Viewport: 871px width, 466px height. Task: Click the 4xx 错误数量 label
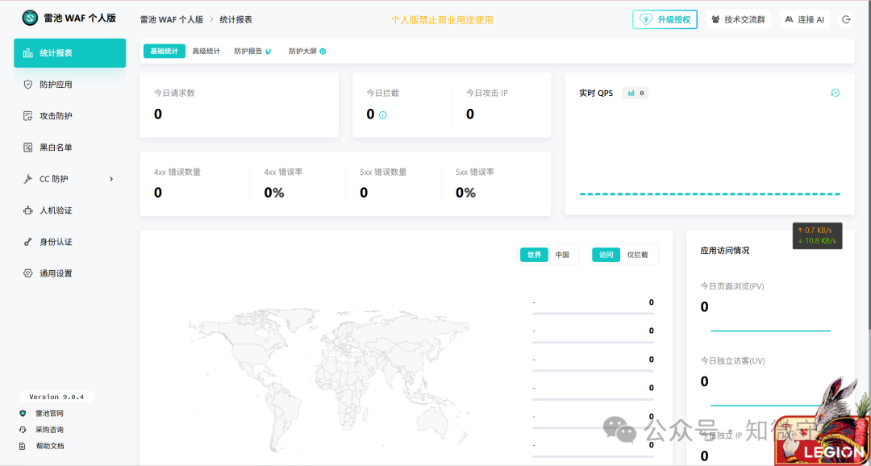(177, 173)
